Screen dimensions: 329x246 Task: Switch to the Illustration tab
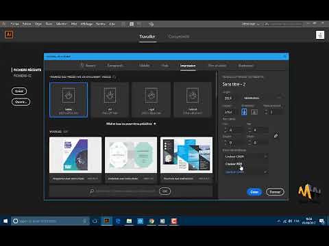coord(246,66)
